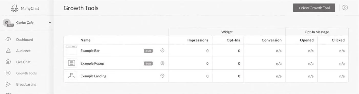
Task: Go to Audience in the sidebar
Action: pos(23,51)
